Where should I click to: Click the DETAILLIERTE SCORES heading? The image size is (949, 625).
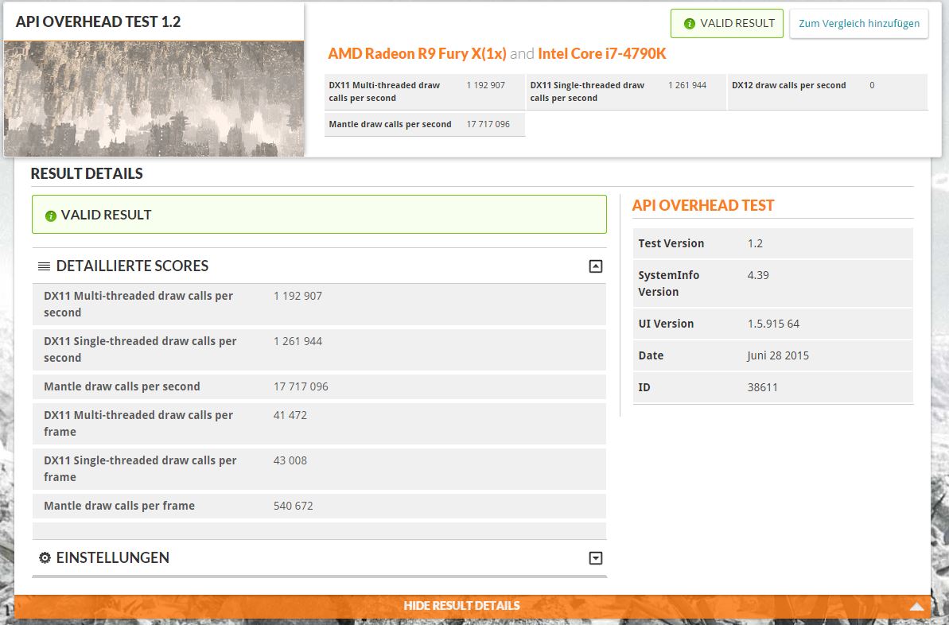[132, 266]
